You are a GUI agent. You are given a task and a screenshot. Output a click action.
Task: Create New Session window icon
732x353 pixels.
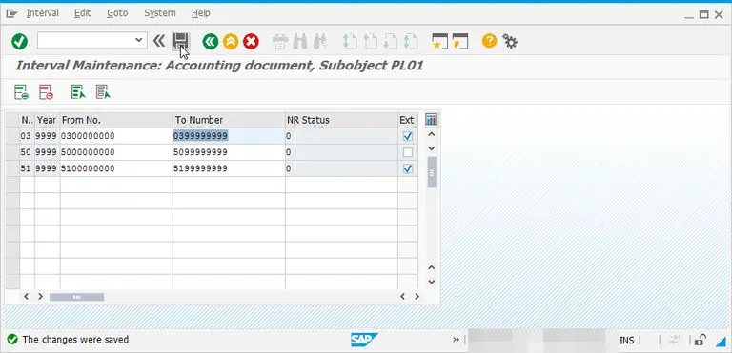click(439, 42)
